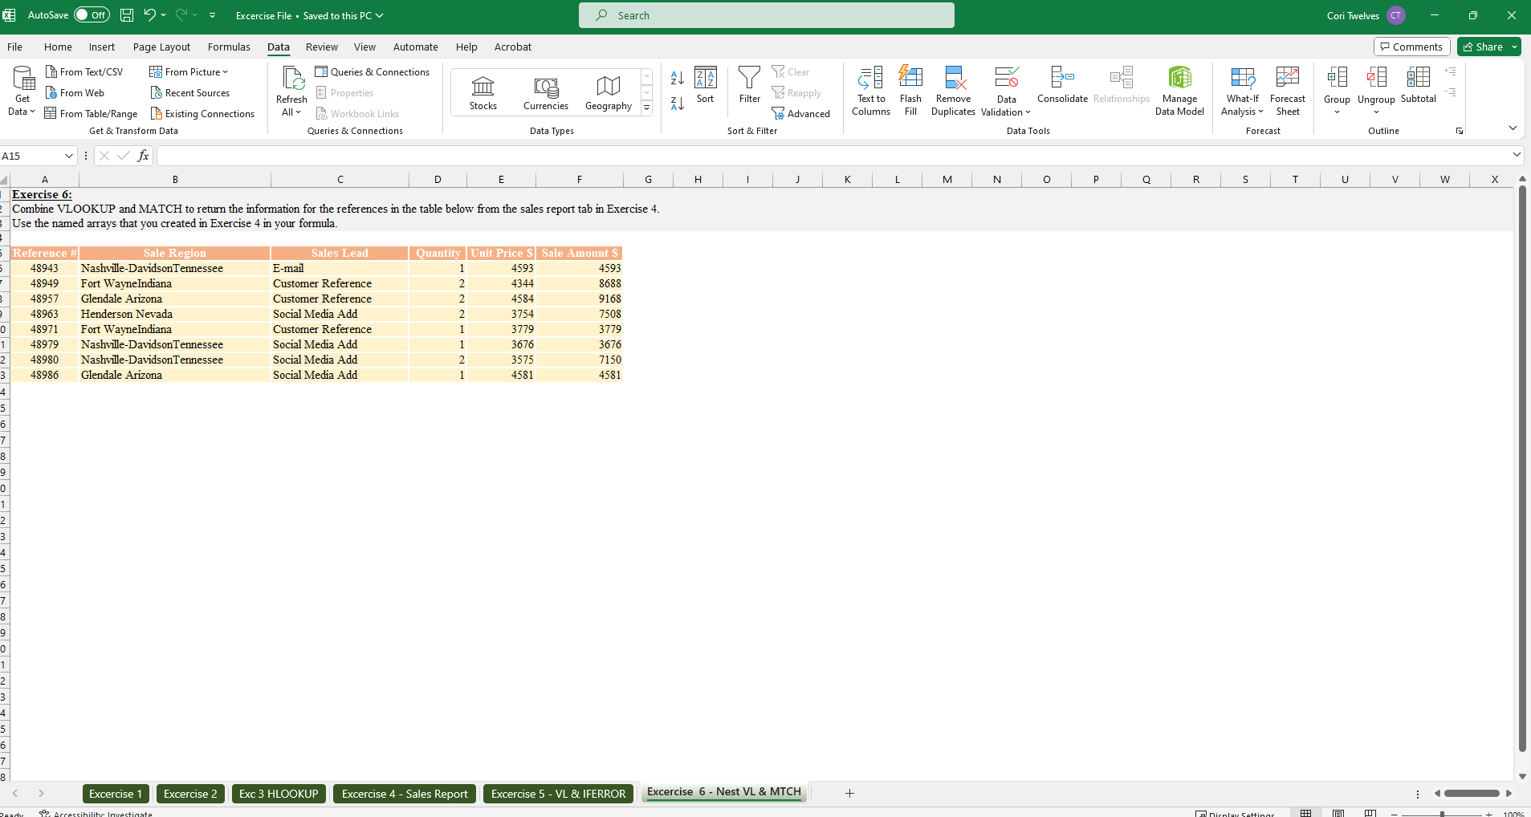Switch to Page Break Preview view

[1370, 812]
